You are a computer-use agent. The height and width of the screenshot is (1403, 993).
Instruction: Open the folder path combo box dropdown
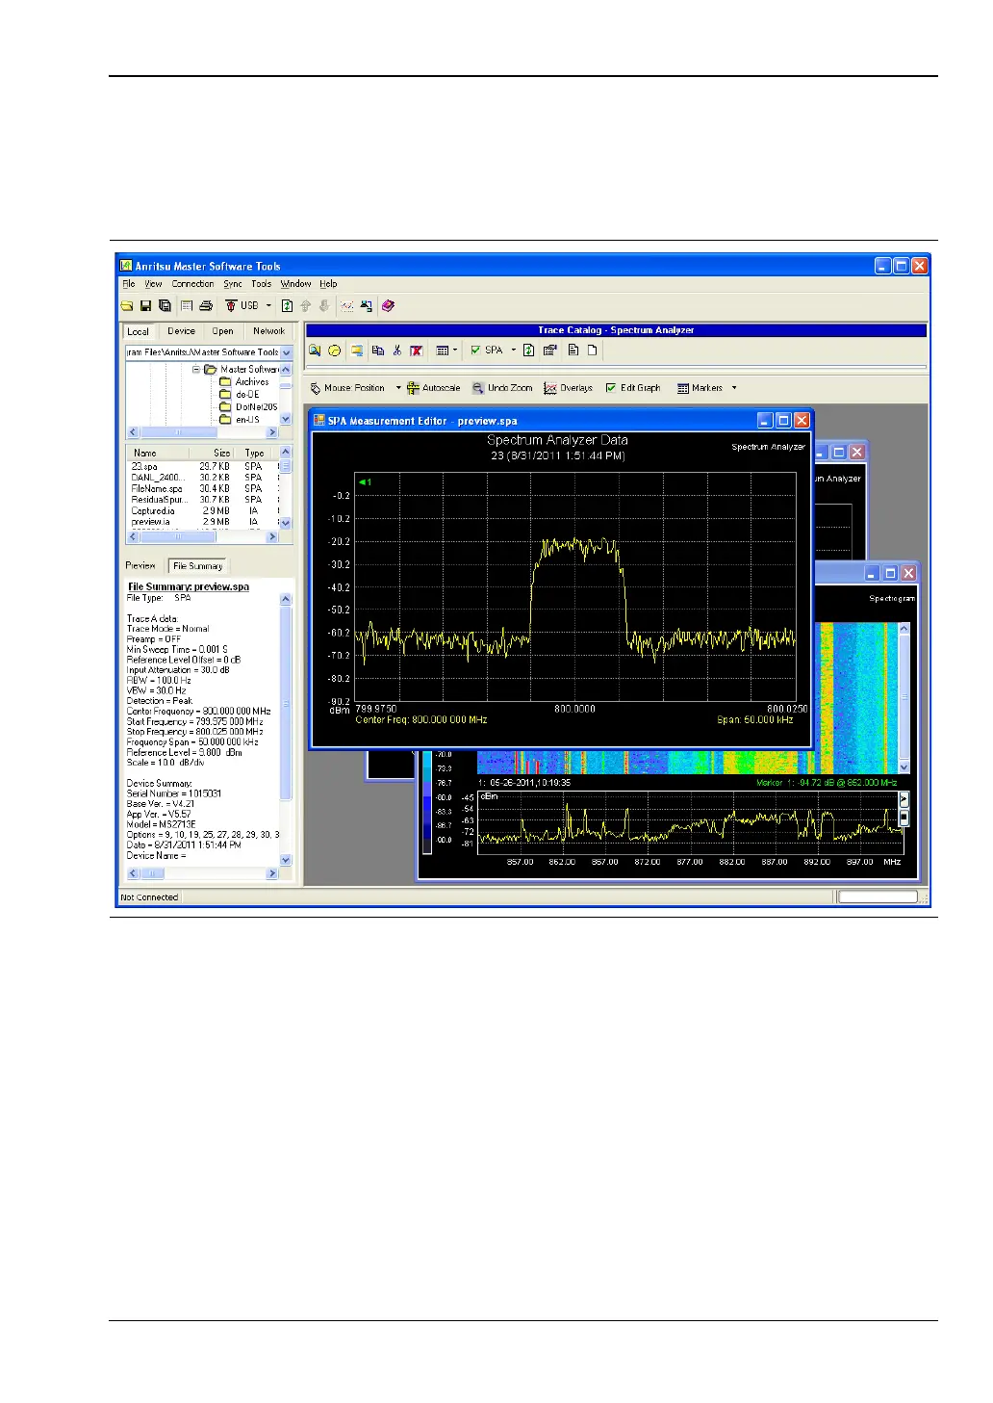coord(287,353)
